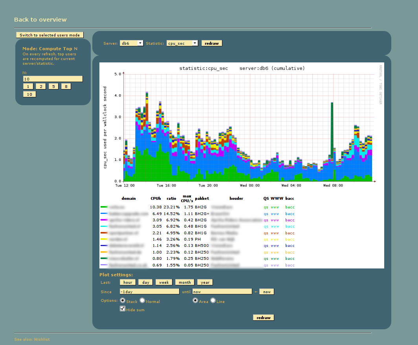Select the Normal plot option

coord(142,300)
